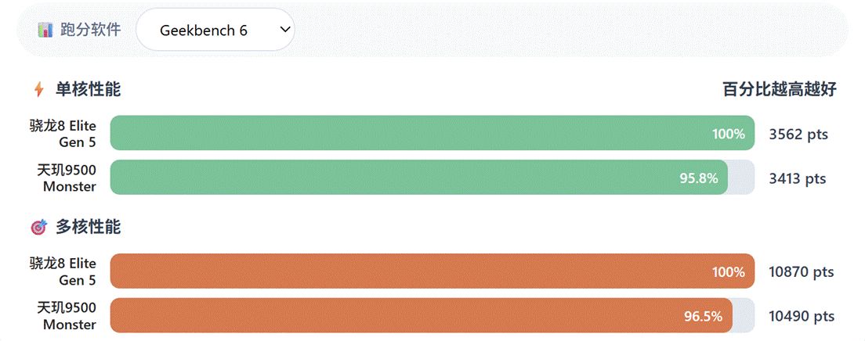Click the orange 96.5% bar

click(x=421, y=316)
